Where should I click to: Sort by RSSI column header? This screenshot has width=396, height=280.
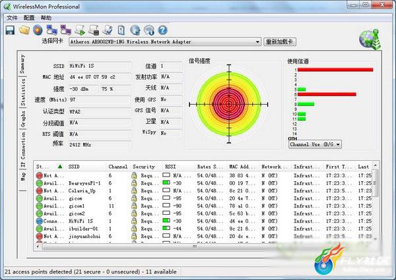[x=178, y=167]
